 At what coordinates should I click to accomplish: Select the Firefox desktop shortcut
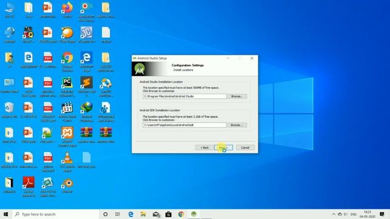tap(67, 10)
